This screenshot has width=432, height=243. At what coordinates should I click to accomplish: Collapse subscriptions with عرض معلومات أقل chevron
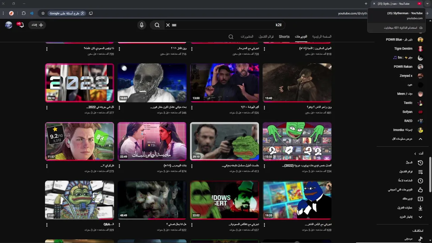click(x=420, y=139)
